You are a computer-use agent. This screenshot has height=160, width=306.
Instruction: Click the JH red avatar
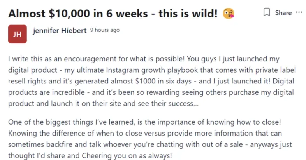click(x=18, y=34)
